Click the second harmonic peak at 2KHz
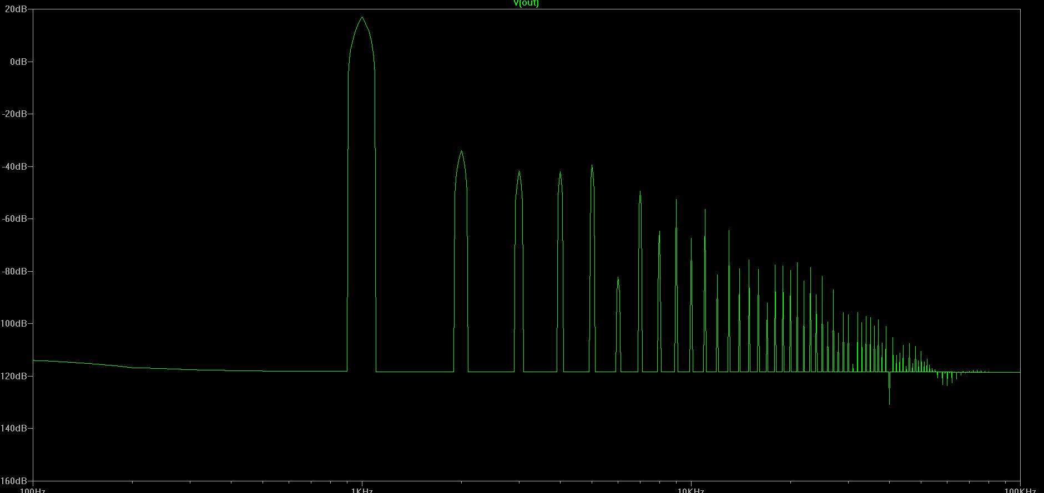The image size is (1044, 493). coord(461,152)
